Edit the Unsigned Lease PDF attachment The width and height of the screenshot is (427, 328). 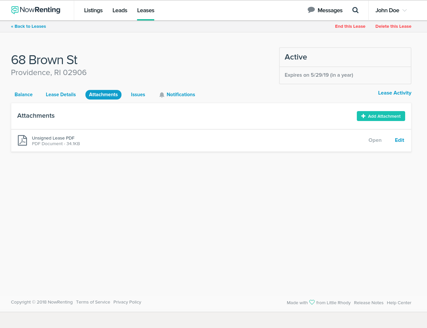point(400,140)
